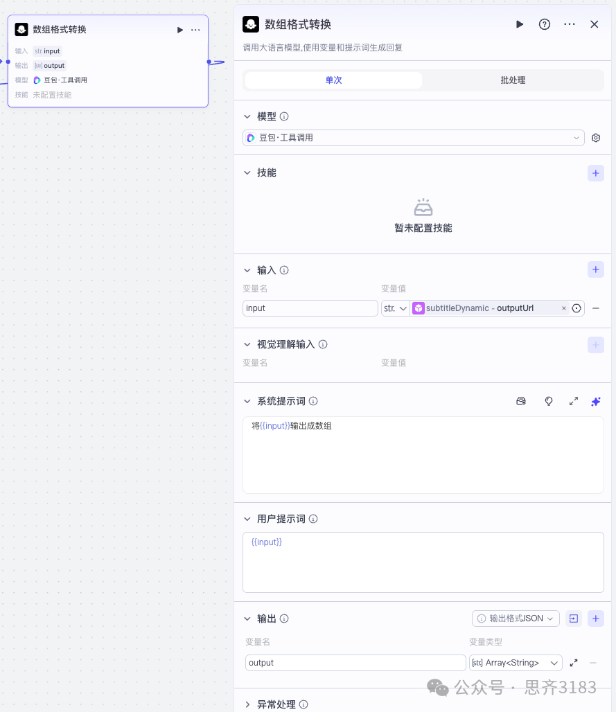Collapse the 模型 section
Screen dimensions: 616x712
tap(247, 116)
